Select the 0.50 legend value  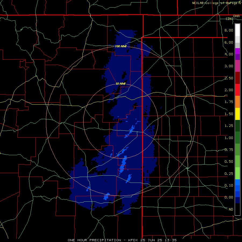tap(229, 162)
